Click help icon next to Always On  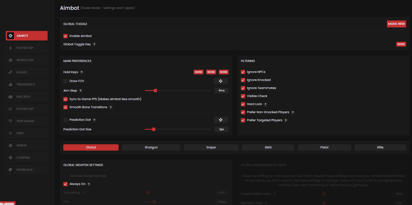tap(89, 184)
